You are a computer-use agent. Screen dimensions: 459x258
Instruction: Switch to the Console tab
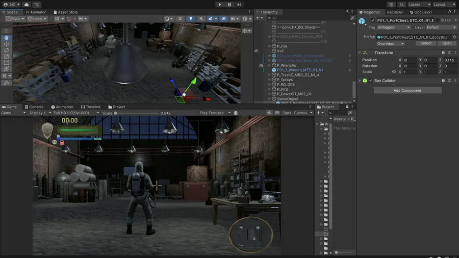pos(34,107)
